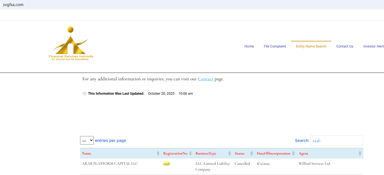
Task: Open the entries per page dropdown
Action: [87, 140]
